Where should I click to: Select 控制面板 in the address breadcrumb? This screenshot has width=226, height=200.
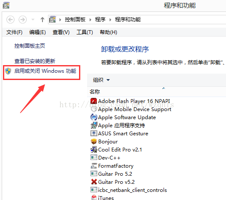(x=75, y=20)
